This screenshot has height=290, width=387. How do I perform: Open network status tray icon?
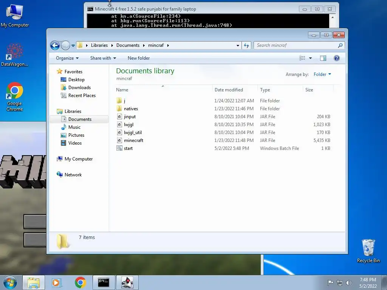coord(340,283)
